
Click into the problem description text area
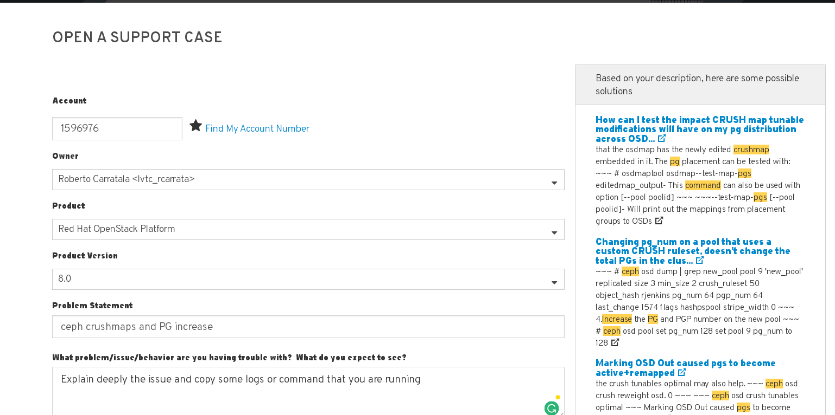tap(299, 393)
